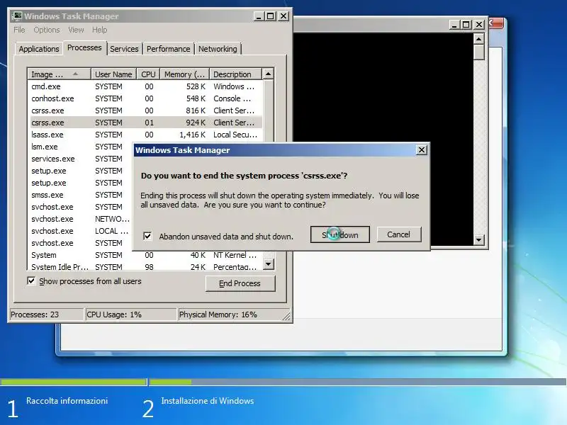The height and width of the screenshot is (425, 567).
Task: Select svchost.exe run by NETWO... user
Action: pos(80,219)
